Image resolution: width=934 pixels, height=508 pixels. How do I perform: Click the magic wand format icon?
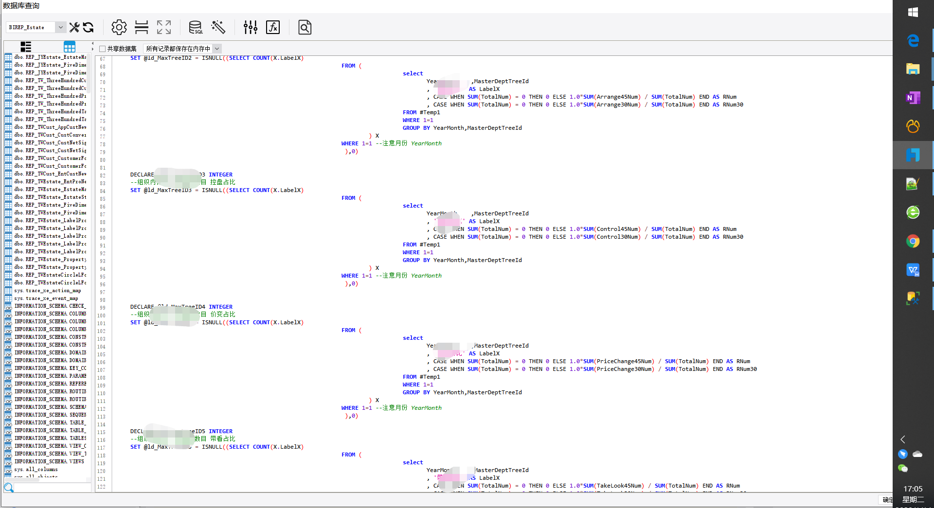[x=218, y=27]
